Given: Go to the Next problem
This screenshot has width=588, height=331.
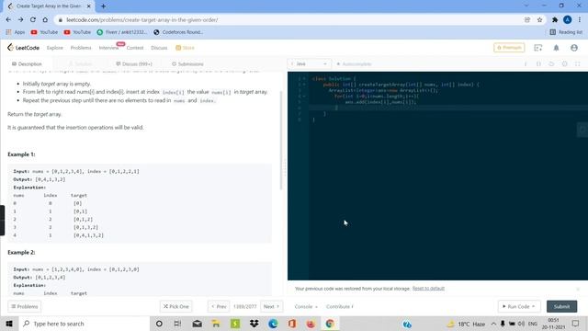Looking at the screenshot, I should coord(272,306).
